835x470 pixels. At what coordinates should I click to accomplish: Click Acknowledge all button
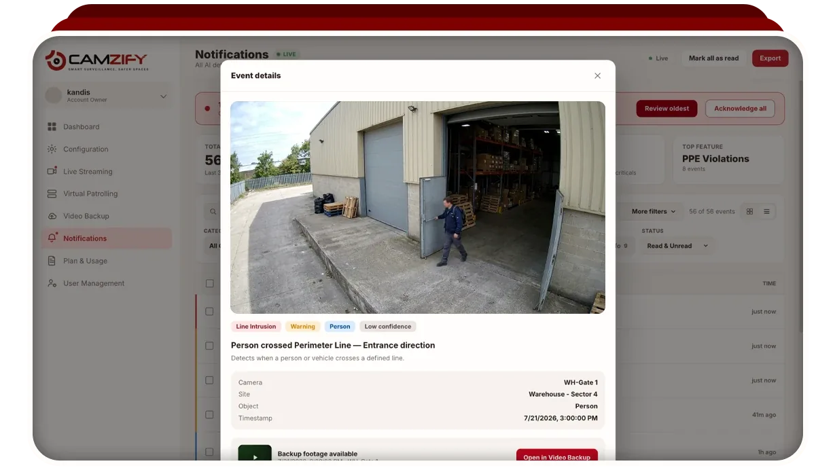point(740,109)
